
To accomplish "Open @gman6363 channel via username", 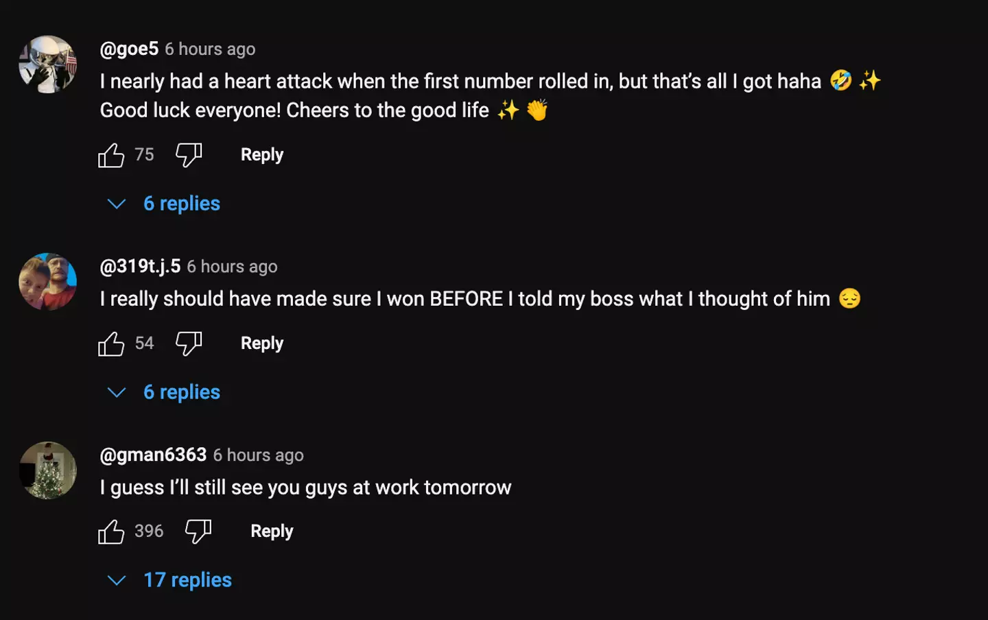I will 153,455.
